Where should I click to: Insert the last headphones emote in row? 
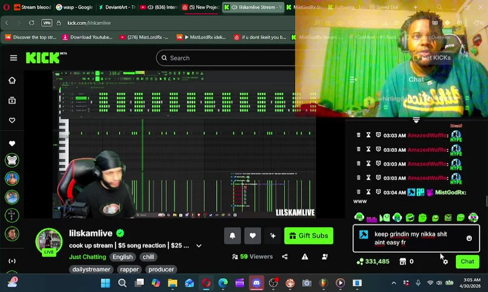coord(473,218)
